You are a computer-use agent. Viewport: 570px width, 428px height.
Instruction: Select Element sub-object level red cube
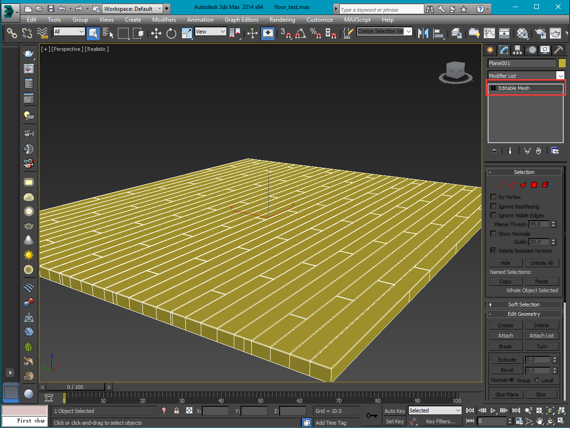pos(545,185)
